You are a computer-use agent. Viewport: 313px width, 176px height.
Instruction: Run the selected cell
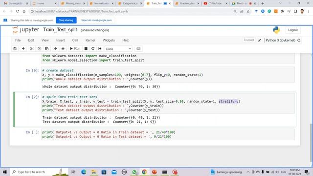(x=75, y=49)
